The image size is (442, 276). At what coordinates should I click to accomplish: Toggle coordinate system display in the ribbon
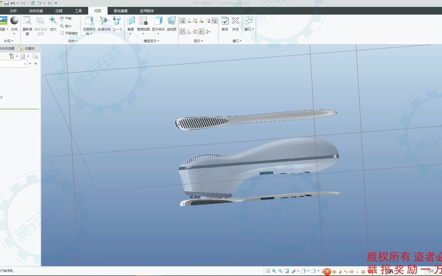(x=202, y=21)
